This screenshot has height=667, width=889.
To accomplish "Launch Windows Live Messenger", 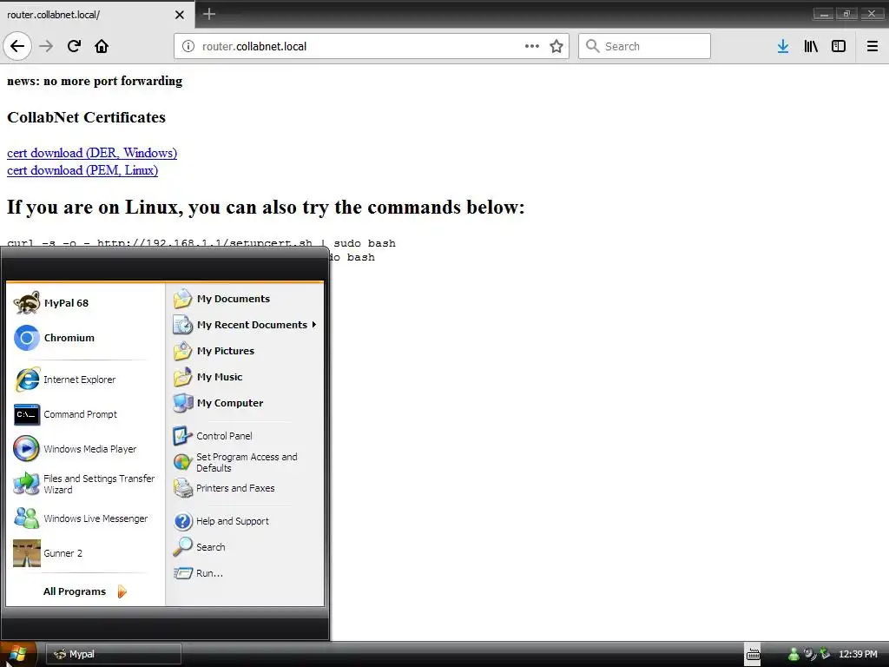I will (x=84, y=518).
